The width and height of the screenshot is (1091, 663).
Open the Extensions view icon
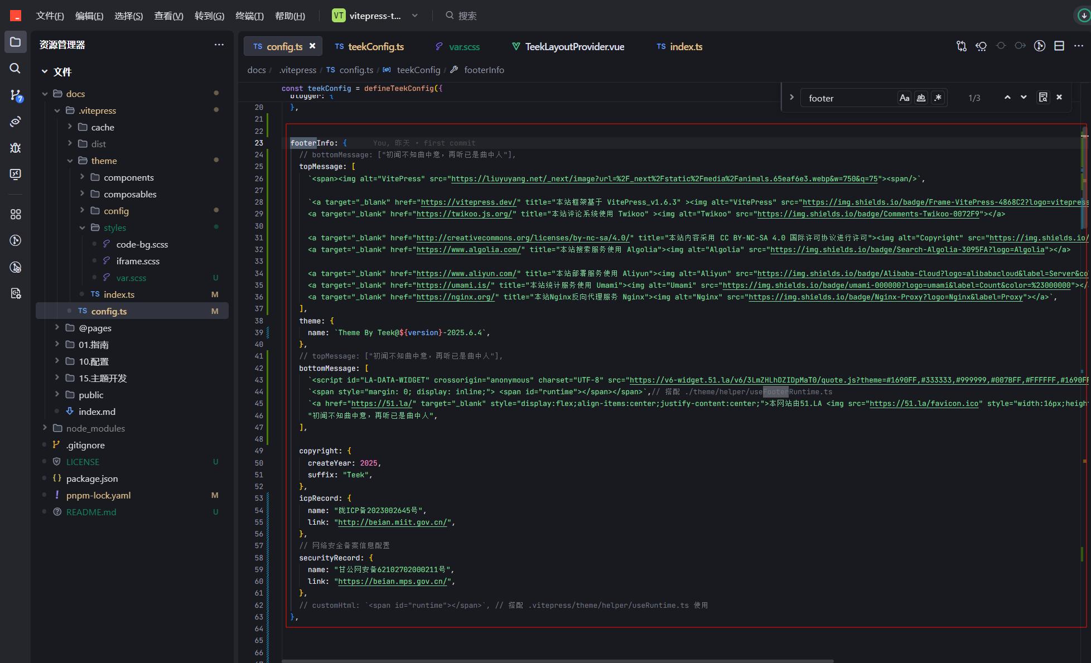[16, 214]
